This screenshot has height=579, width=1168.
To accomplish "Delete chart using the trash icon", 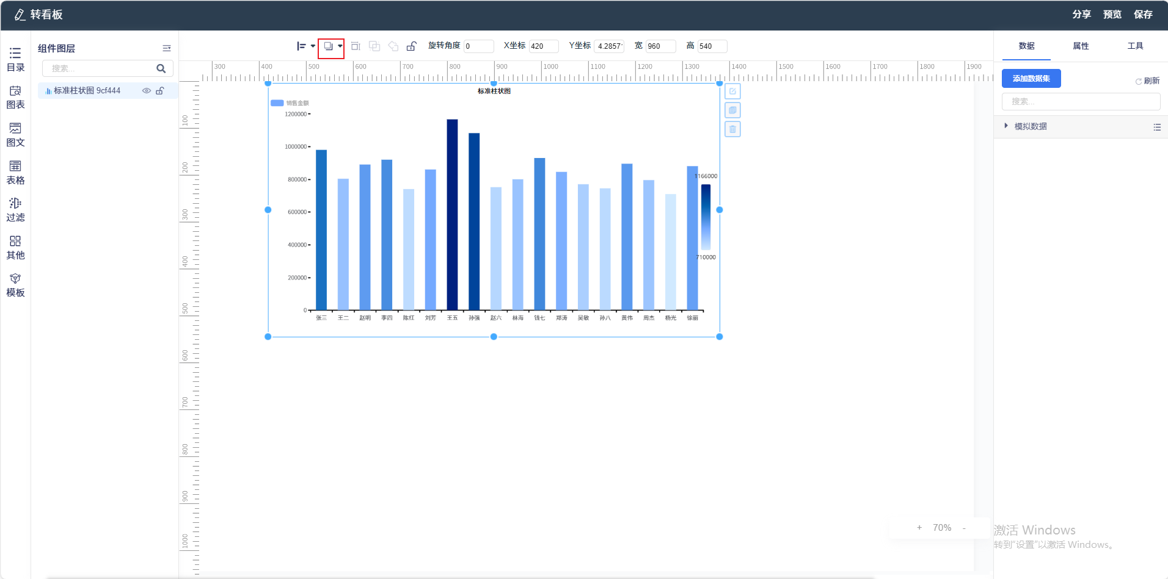I will 732,129.
